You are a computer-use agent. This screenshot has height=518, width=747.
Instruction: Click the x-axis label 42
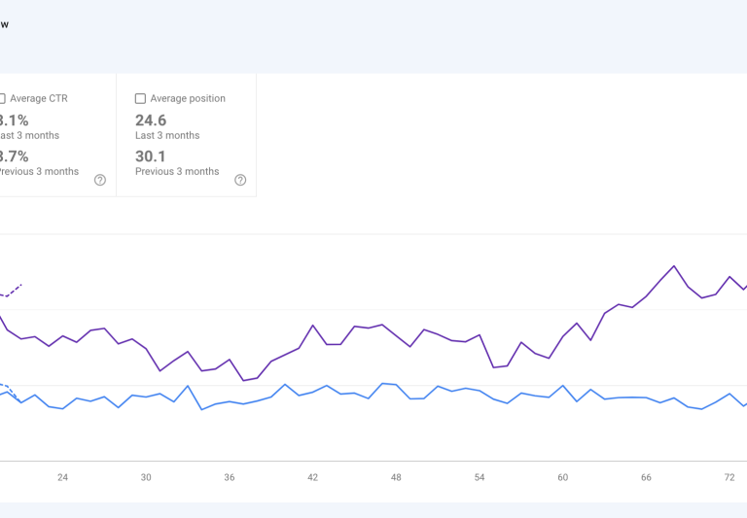(x=313, y=477)
